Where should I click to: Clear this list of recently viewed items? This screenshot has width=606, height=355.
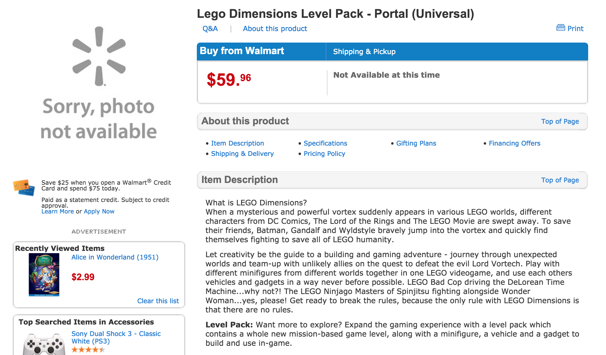click(158, 301)
